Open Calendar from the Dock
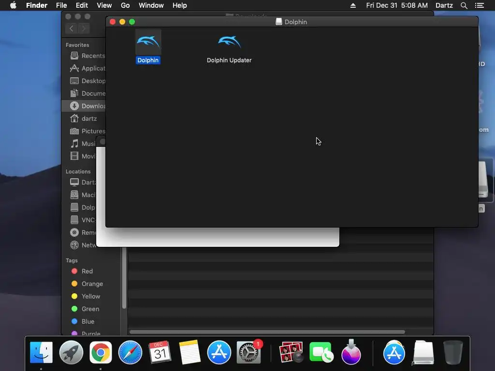Screen dimensions: 495x371 [160, 352]
